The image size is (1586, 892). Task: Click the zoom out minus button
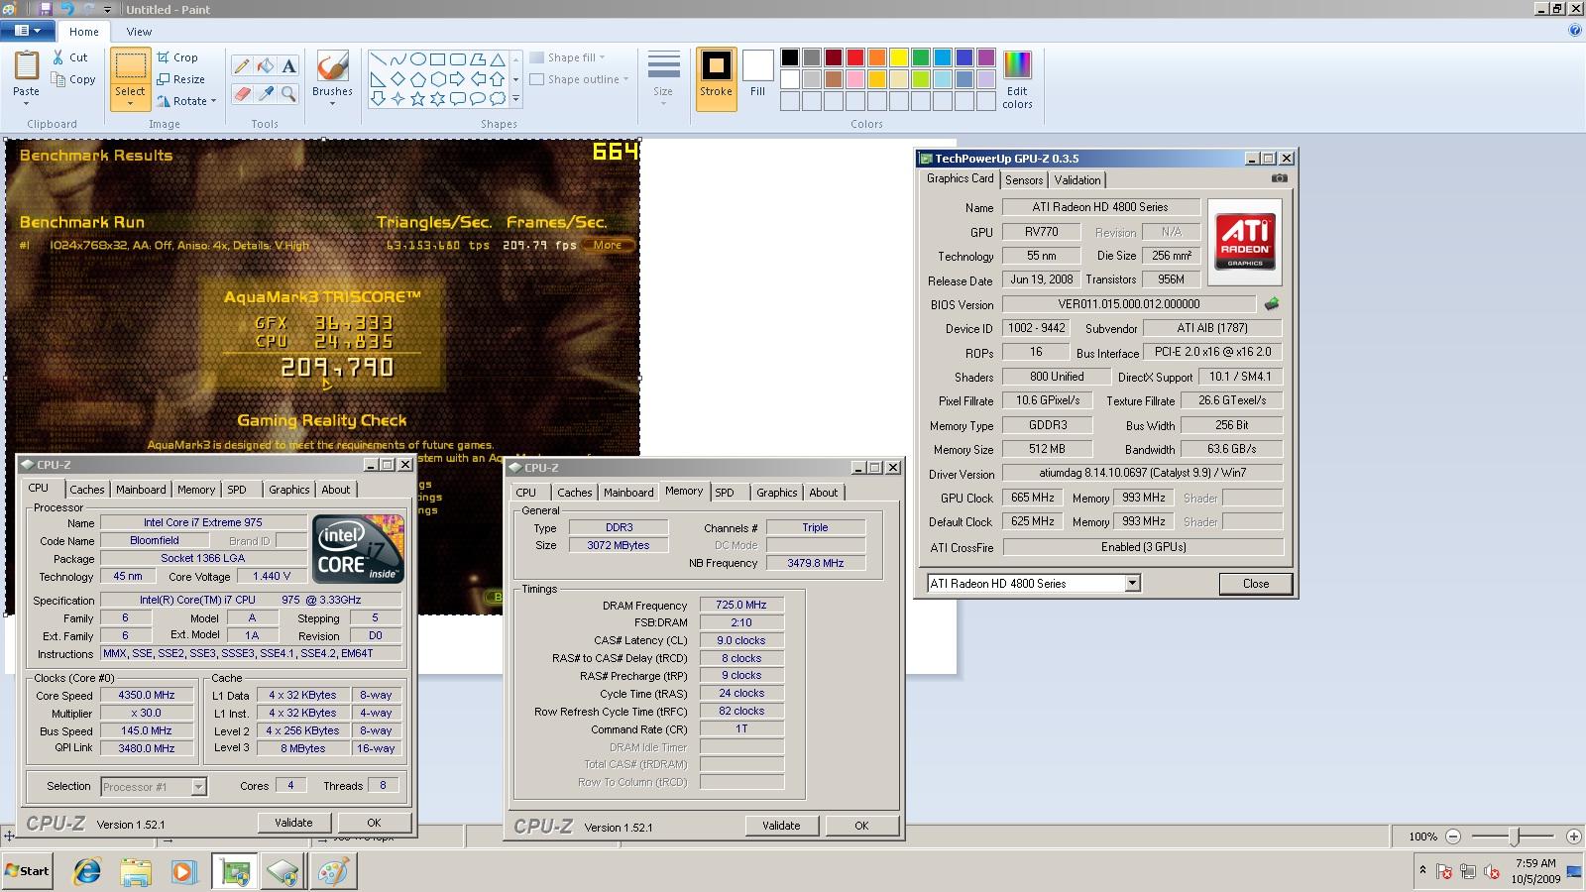pos(1453,836)
